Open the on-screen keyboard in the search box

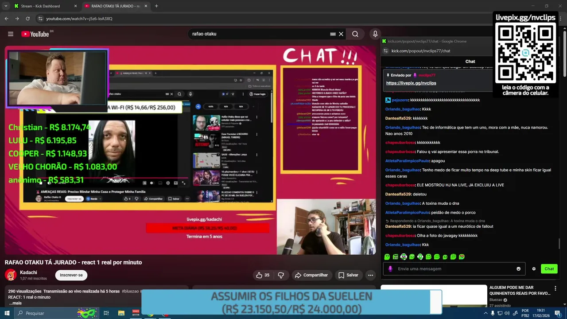[333, 34]
